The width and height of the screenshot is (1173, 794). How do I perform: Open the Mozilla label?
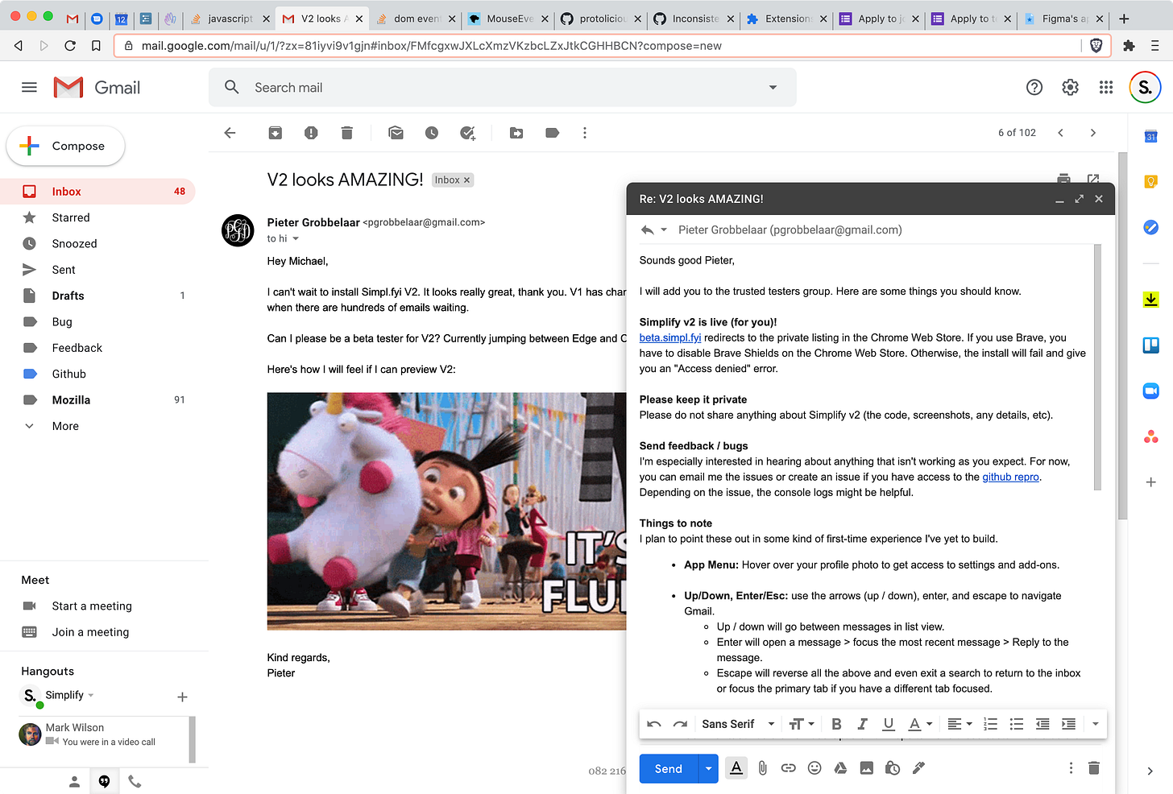coord(97,400)
